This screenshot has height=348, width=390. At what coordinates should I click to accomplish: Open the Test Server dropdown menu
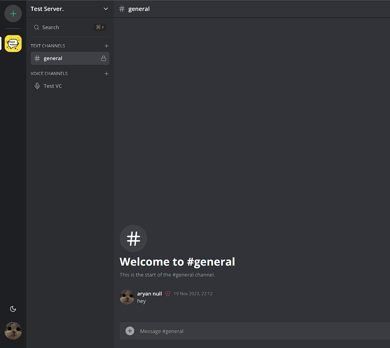105,9
